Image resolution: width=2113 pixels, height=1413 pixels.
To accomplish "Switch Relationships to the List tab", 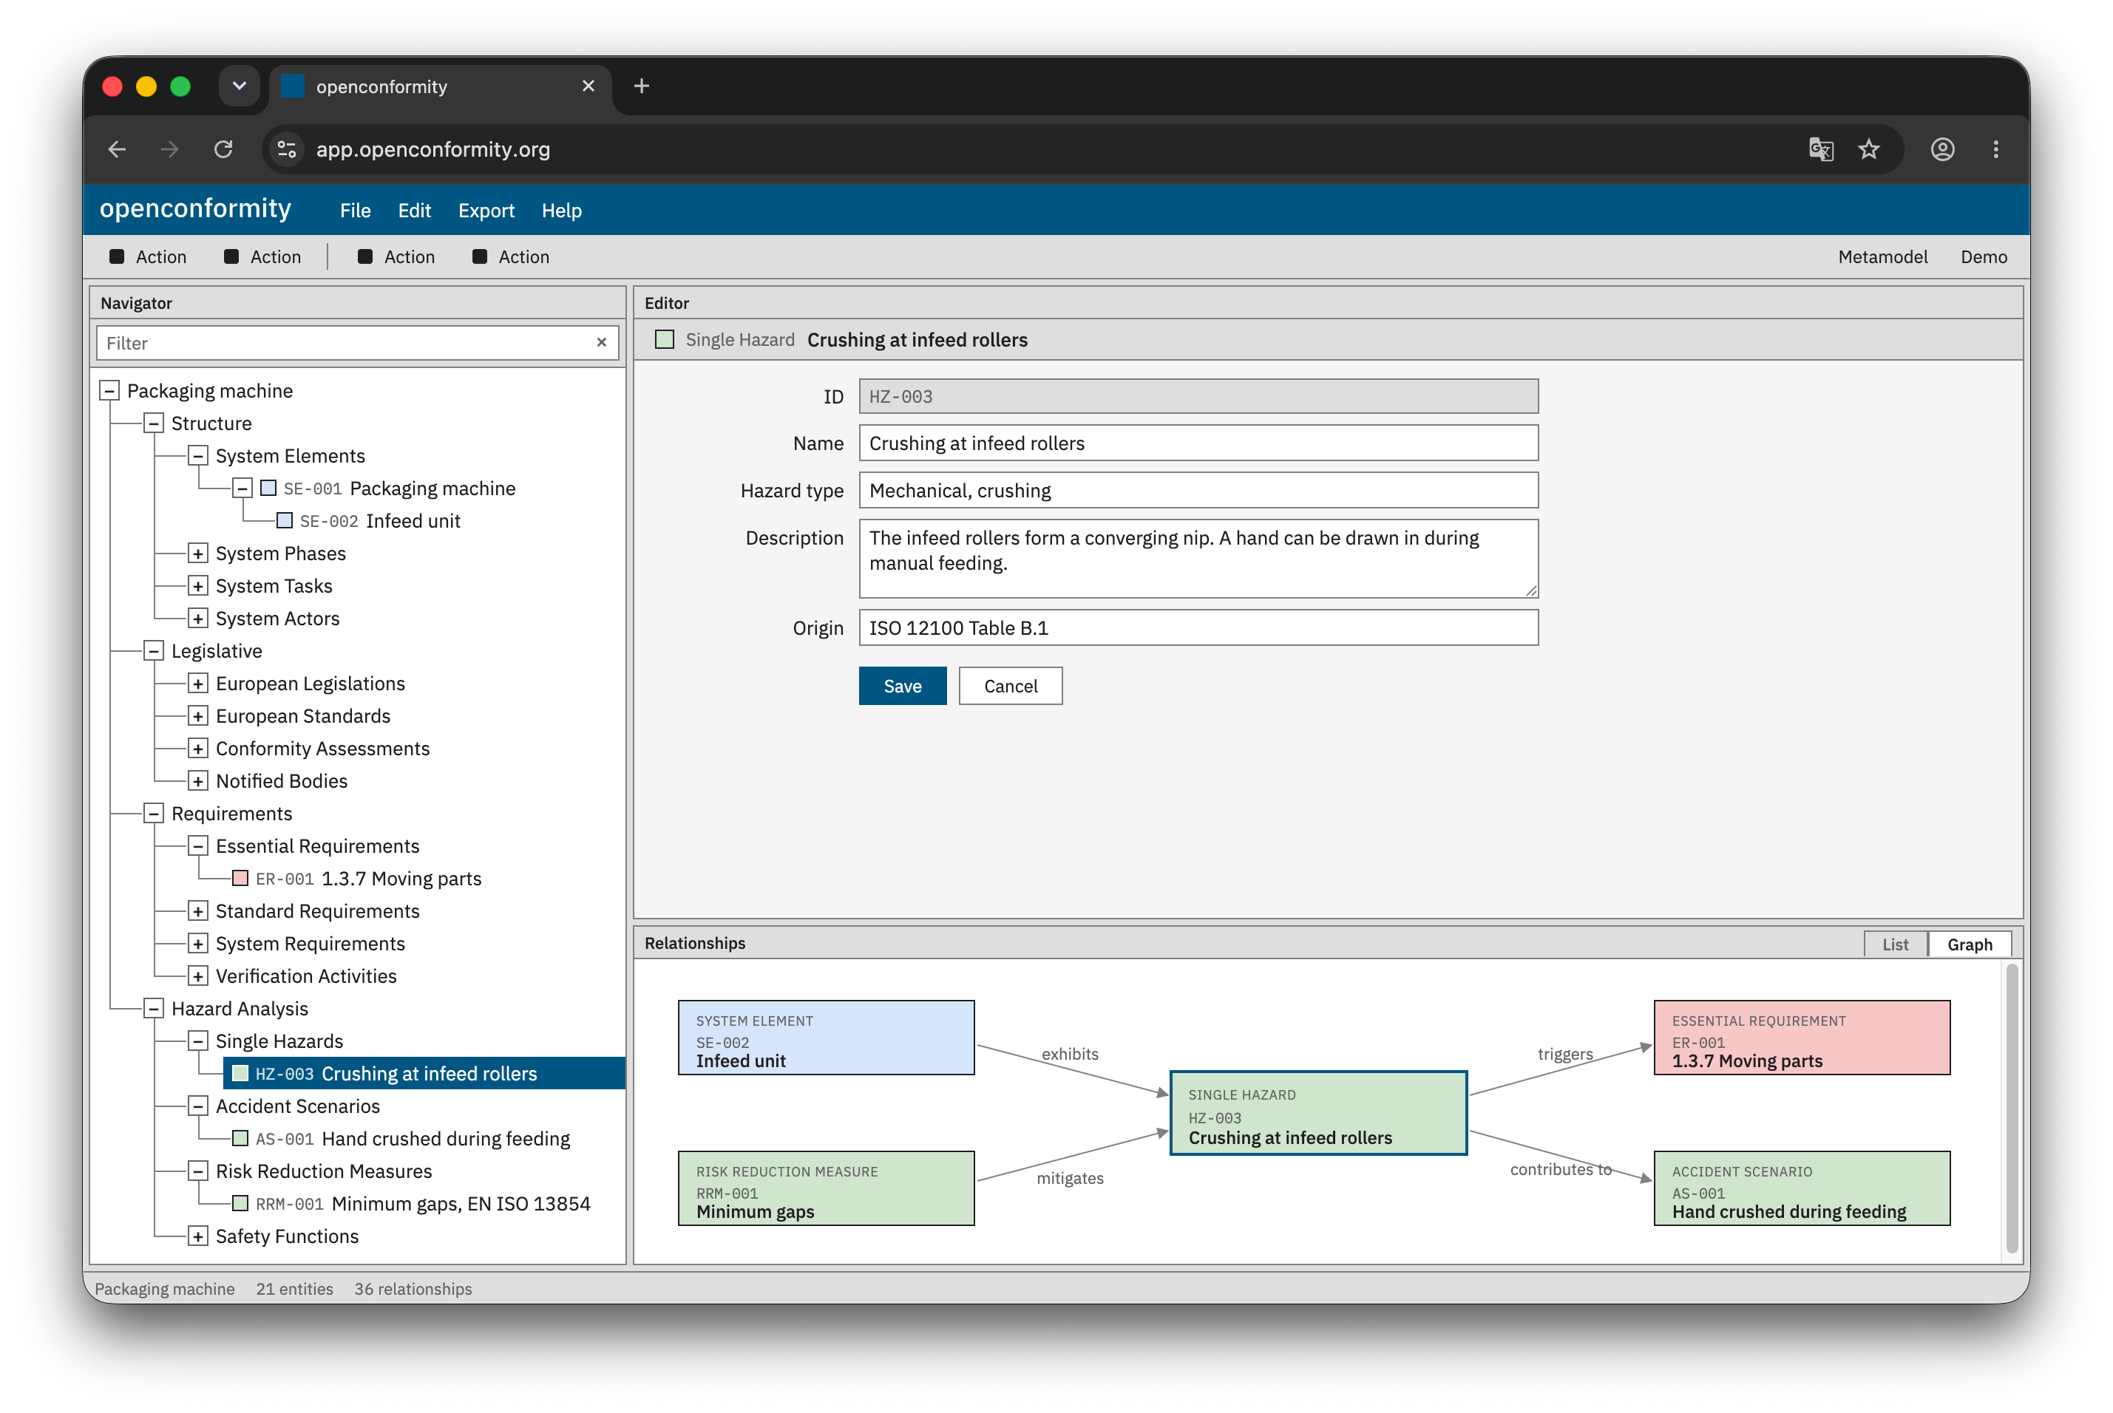I will pos(1894,944).
